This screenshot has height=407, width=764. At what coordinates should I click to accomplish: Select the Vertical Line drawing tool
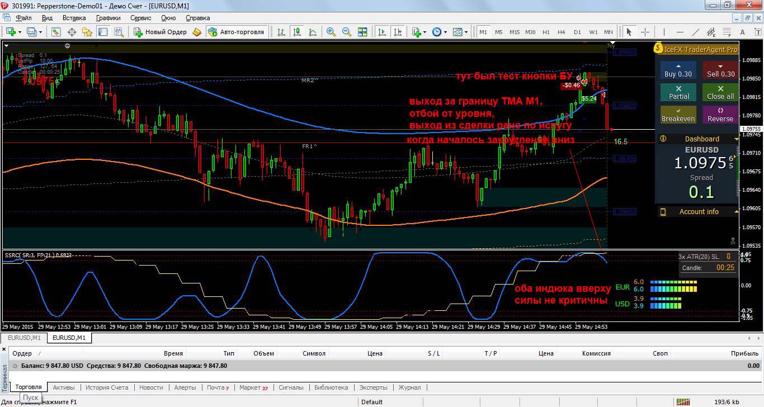(x=663, y=32)
